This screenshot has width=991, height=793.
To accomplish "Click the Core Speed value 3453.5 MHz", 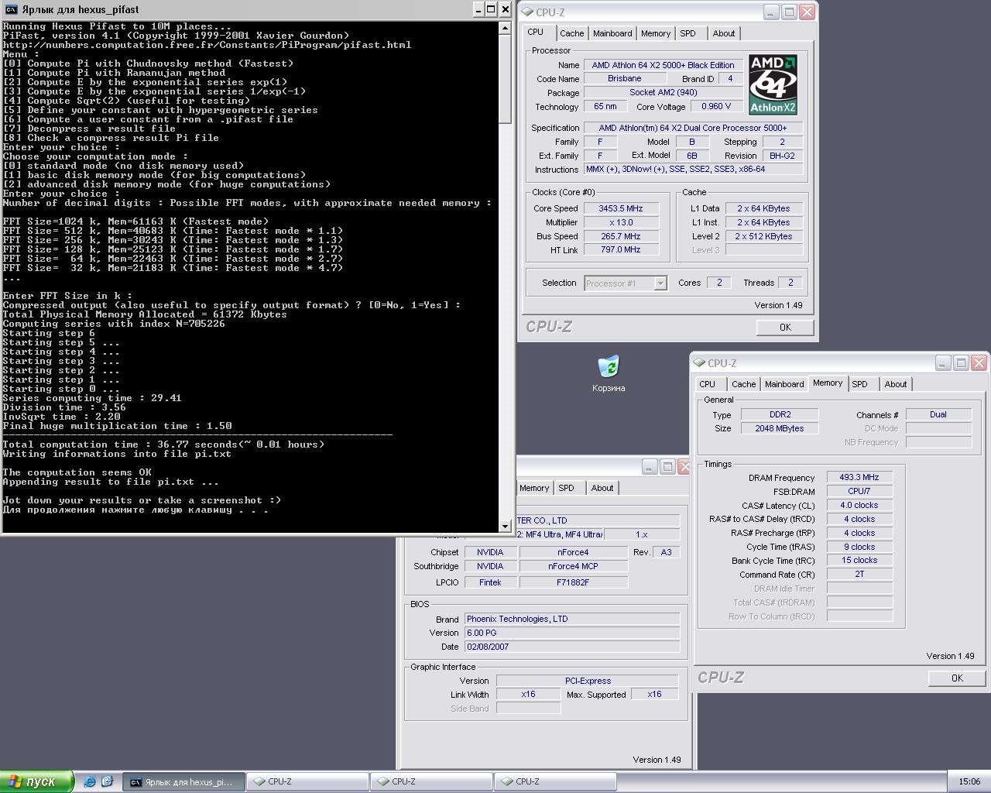I will (621, 208).
